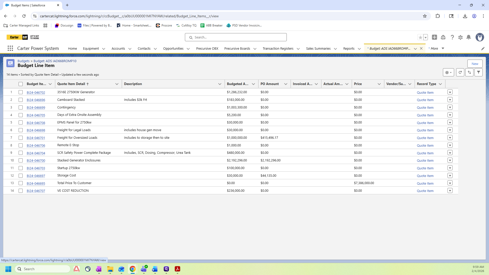Viewport: 489px width, 275px height.
Task: Check the Contingency row checkbox
Action: tap(21, 107)
